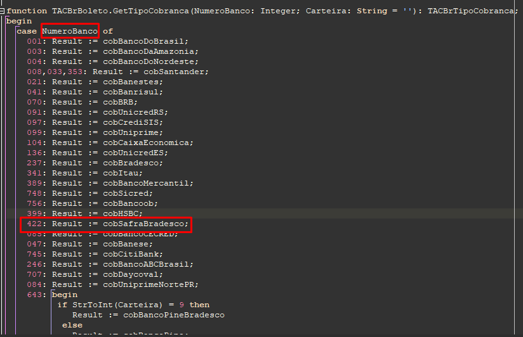
Task: Select cobBancoDoNordeste text
Action: pyautogui.click(x=149, y=61)
